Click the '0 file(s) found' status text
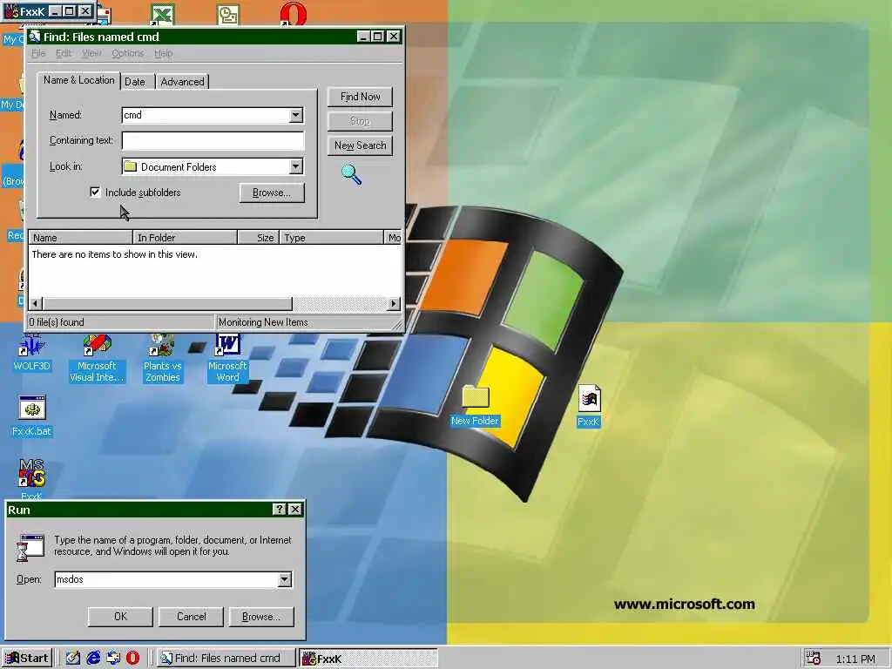 [x=57, y=322]
